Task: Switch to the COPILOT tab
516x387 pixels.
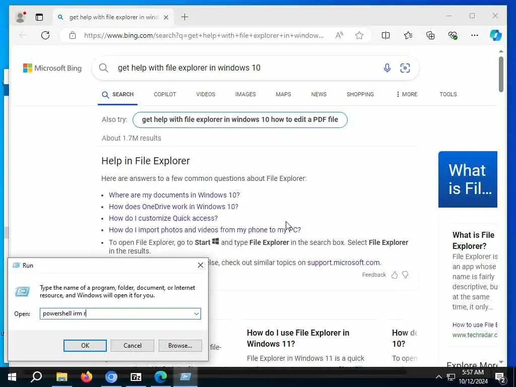Action: click(x=165, y=94)
